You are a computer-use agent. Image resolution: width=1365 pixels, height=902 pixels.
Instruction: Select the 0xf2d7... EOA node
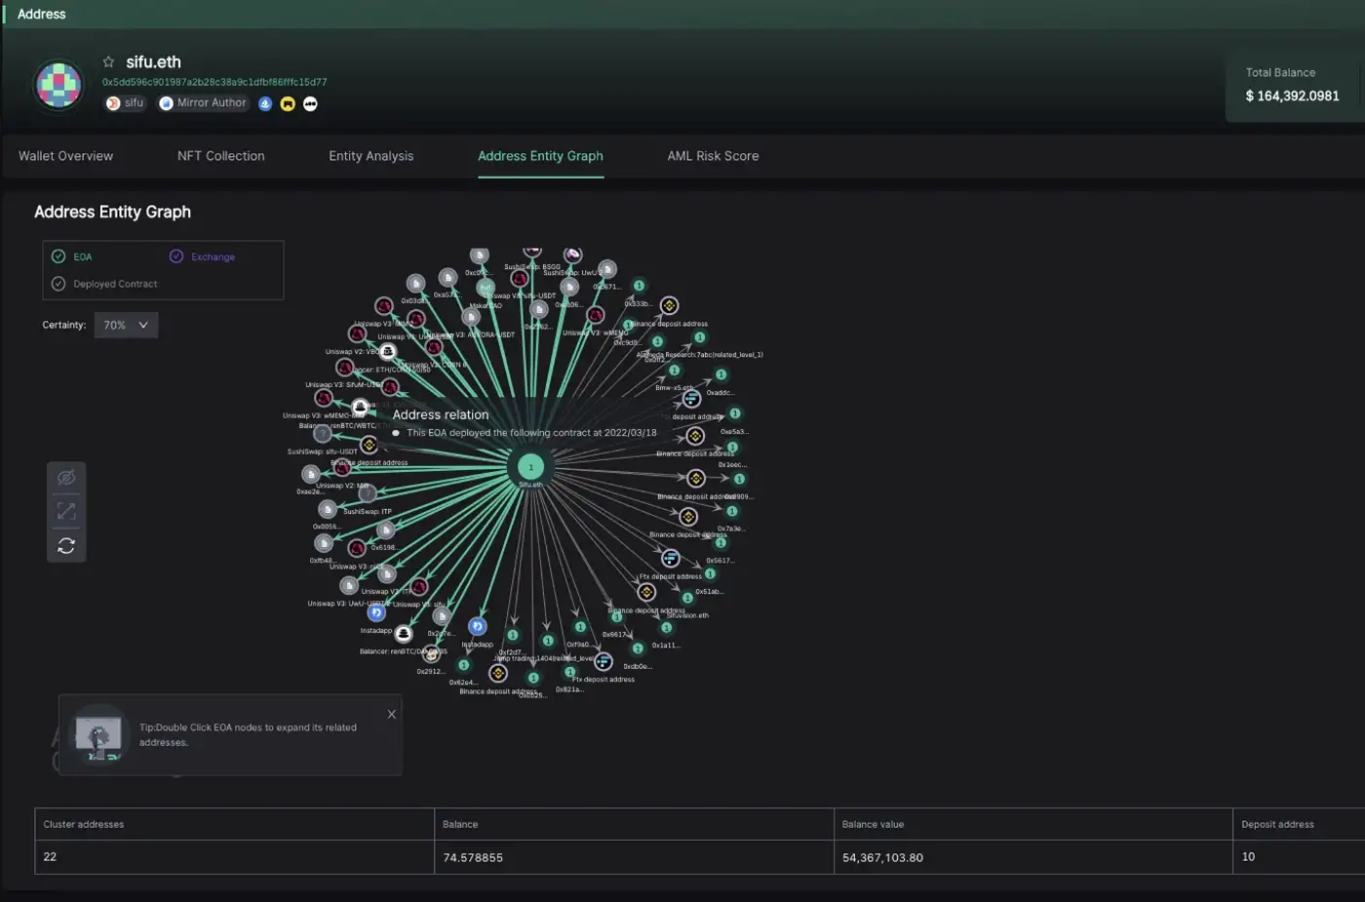point(513,636)
